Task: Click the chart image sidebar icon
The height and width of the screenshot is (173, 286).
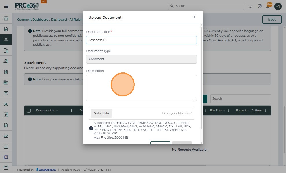Action: [6, 136]
